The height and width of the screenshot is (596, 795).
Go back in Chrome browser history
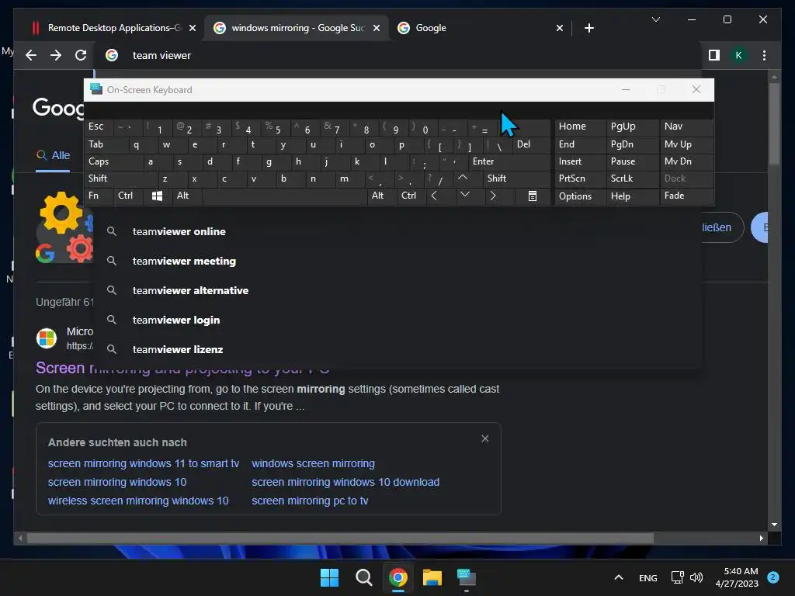(31, 55)
